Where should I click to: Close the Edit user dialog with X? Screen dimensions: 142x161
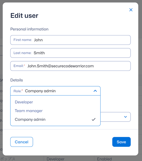click(131, 10)
